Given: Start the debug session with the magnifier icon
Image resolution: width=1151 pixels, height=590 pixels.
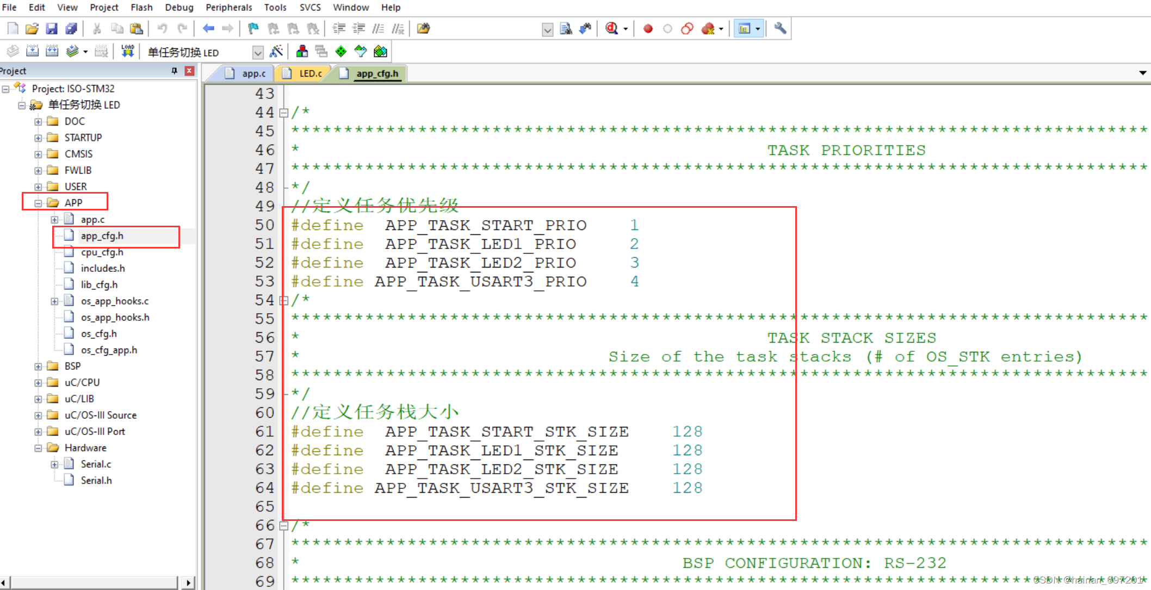Looking at the screenshot, I should [x=612, y=28].
